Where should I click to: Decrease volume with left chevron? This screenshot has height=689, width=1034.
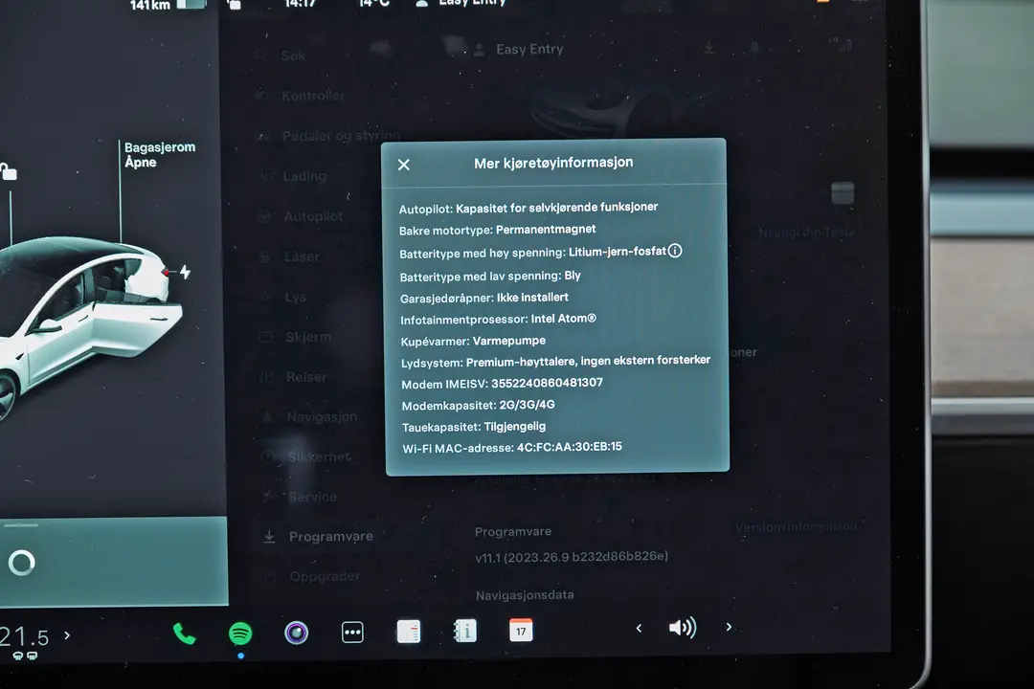(x=639, y=628)
